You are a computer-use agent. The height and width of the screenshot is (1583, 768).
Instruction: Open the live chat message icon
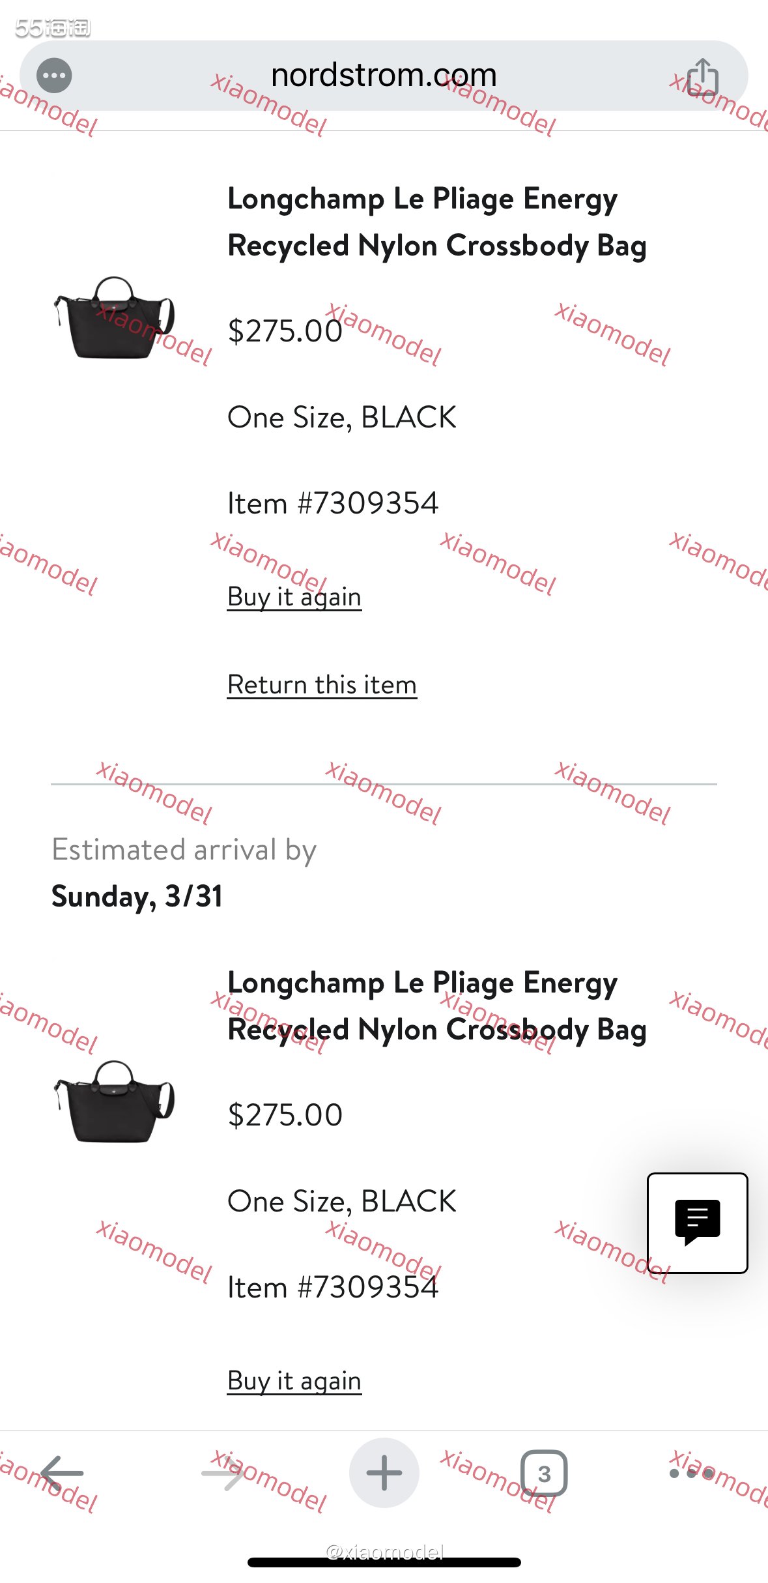click(x=698, y=1223)
